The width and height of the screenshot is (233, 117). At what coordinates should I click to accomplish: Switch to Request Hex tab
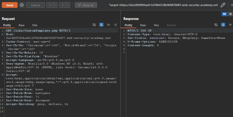(35, 25)
